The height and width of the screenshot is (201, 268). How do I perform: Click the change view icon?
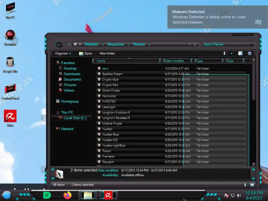[x=226, y=53]
